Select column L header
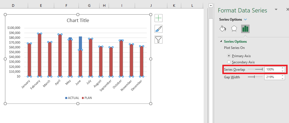This screenshot has width=289, height=123. (192, 6)
